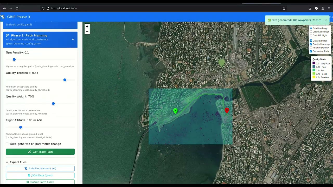
Task: Click the Phase 2: Path Planning header
Action: [x=40, y=39]
